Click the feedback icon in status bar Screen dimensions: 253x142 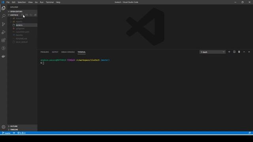tap(249, 133)
